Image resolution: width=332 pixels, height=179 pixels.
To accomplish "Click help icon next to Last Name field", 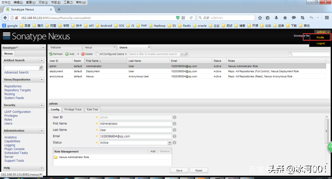I will (x=175, y=130).
